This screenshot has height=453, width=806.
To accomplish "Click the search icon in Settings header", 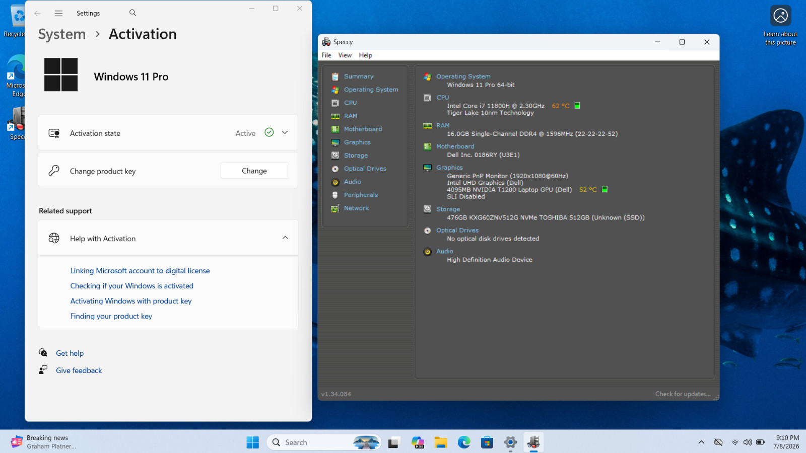I will pos(132,13).
